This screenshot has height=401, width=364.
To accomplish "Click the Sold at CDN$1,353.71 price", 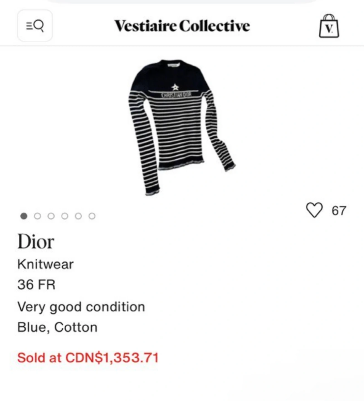I will (88, 358).
